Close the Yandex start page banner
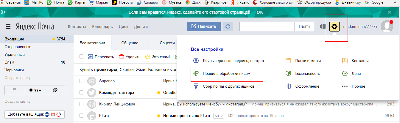 coord(389,12)
